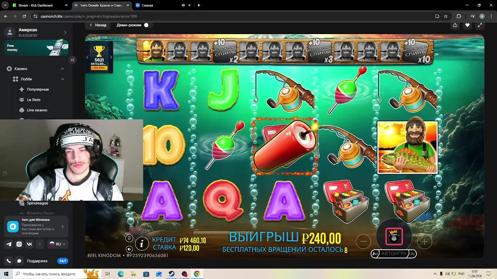
Task: Click the 24/7 support badge
Action: click(x=63, y=261)
